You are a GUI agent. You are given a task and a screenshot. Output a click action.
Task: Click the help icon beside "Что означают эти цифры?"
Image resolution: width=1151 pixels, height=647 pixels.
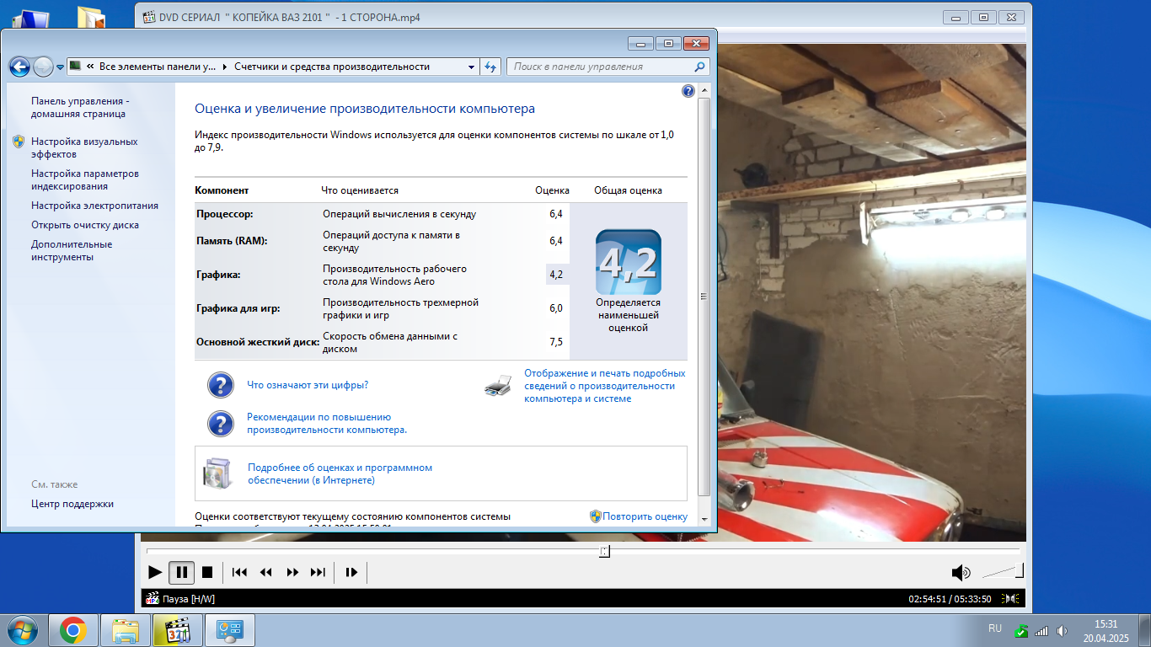pyautogui.click(x=221, y=385)
